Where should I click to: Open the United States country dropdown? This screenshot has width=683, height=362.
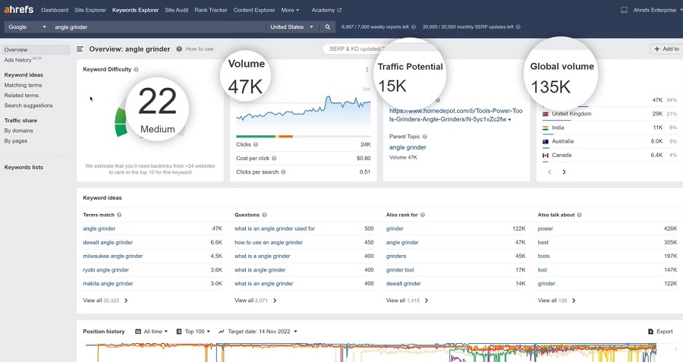(291, 27)
